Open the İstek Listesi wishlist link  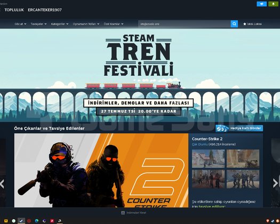pos(252,24)
